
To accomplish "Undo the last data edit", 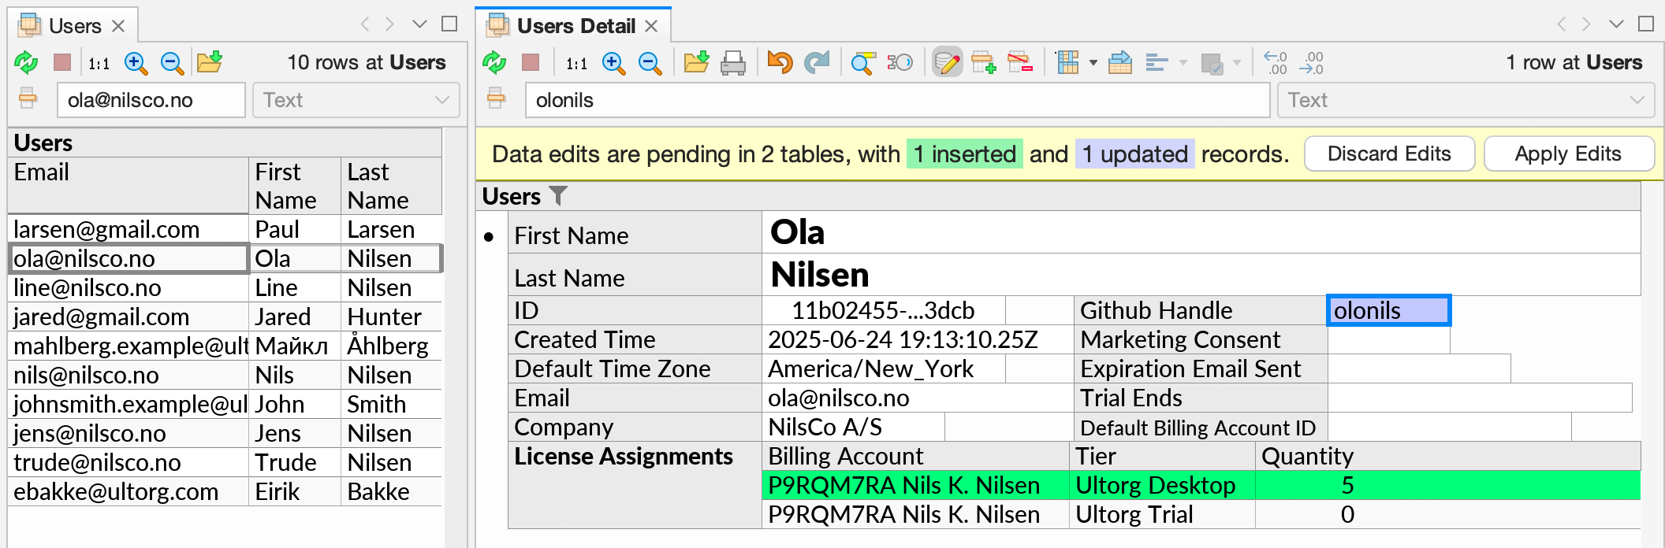I will [780, 62].
